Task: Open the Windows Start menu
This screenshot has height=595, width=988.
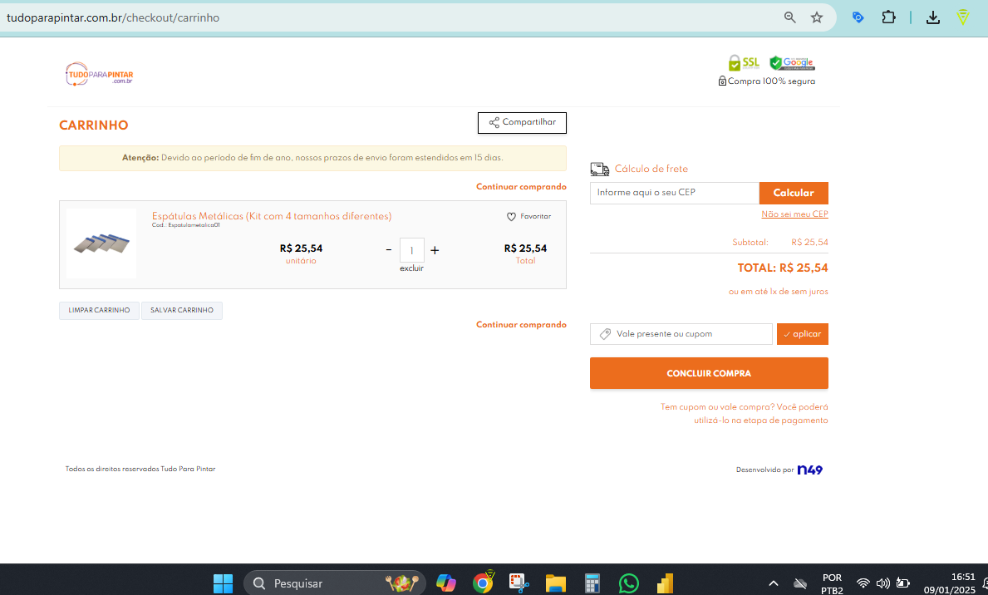Action: point(223,583)
